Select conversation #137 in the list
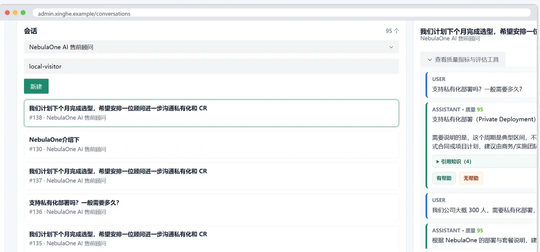Image resolution: width=540 pixels, height=252 pixels. click(x=211, y=176)
